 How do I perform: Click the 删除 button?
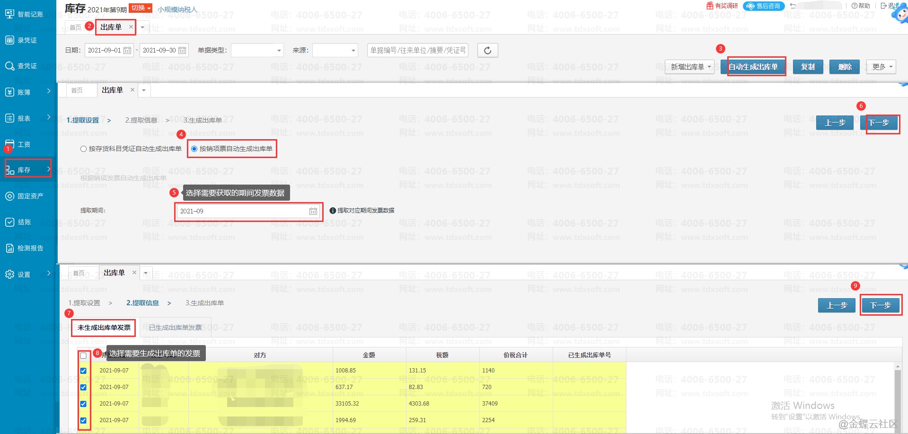click(x=845, y=67)
